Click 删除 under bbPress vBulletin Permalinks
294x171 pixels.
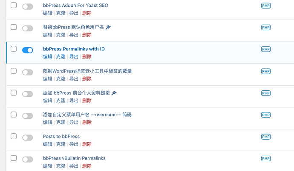(87, 166)
